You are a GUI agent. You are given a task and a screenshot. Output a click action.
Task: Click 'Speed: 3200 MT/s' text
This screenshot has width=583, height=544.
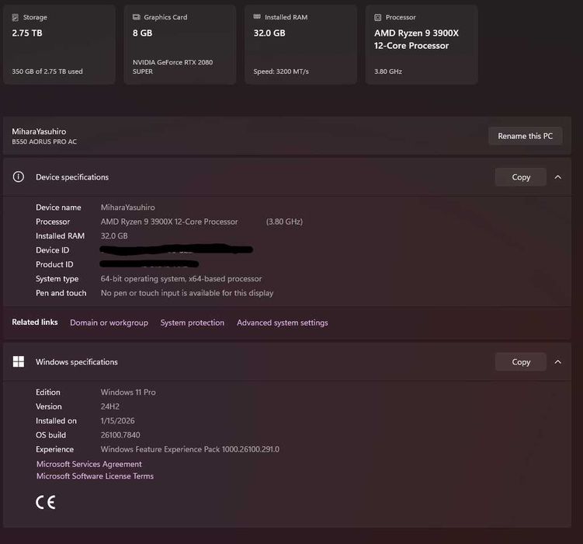coord(281,71)
